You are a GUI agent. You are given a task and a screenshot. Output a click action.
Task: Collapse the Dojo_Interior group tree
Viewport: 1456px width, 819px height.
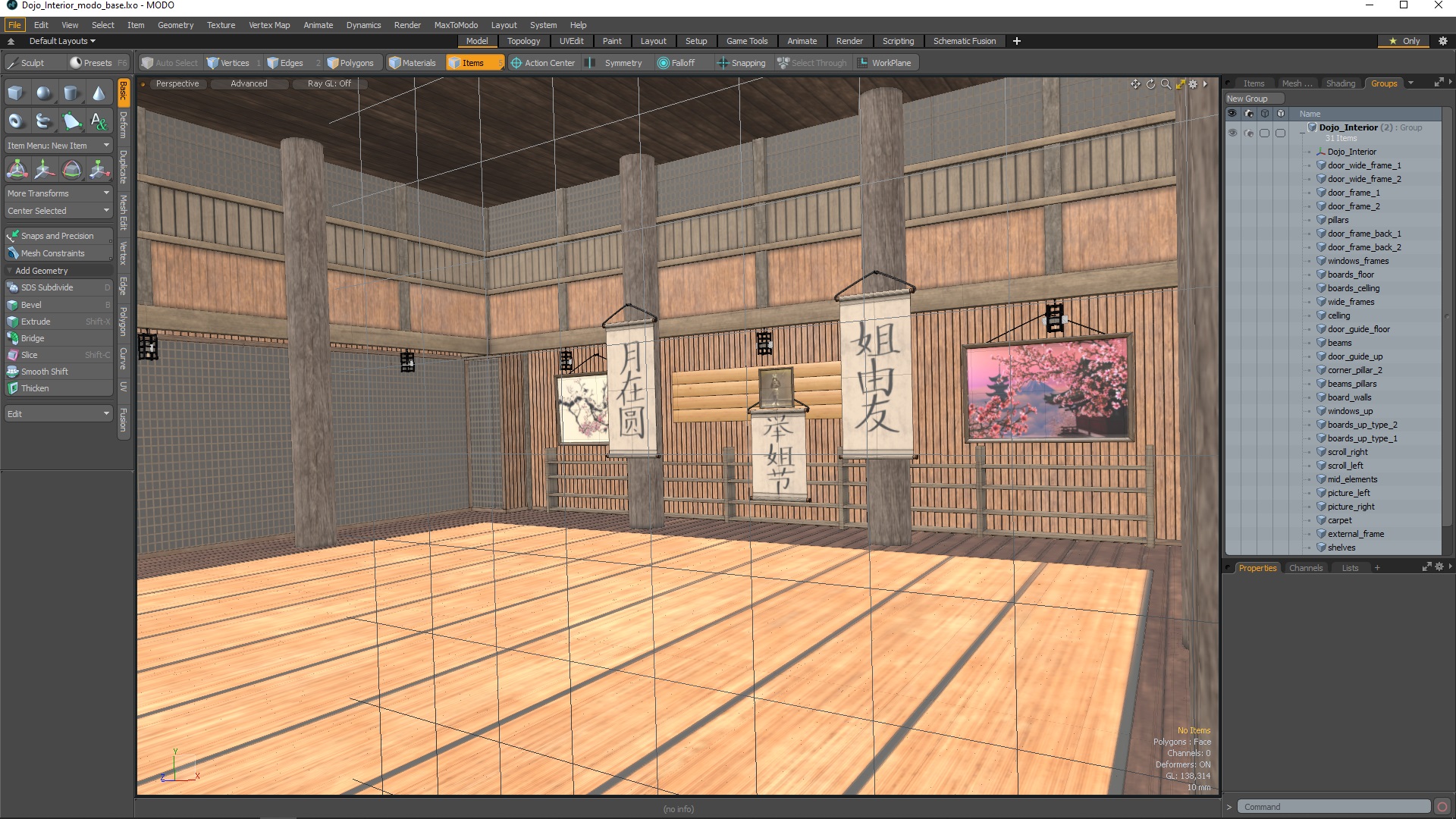(1303, 133)
